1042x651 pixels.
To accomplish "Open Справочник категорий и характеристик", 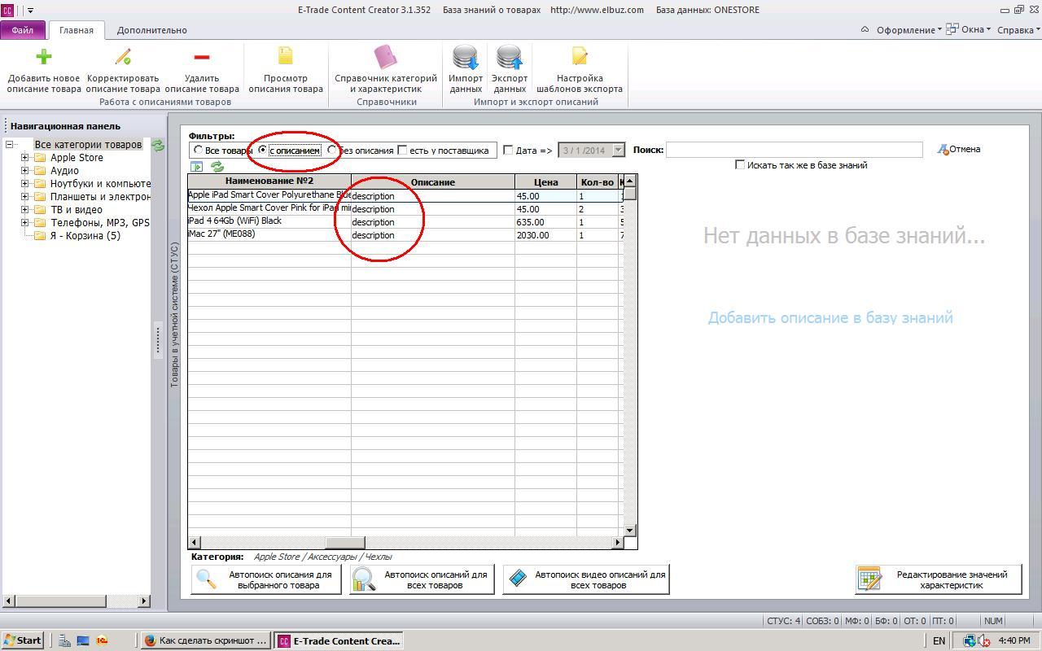I will [x=386, y=70].
